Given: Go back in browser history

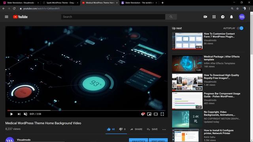Looking at the screenshot, I should coord(4,8).
